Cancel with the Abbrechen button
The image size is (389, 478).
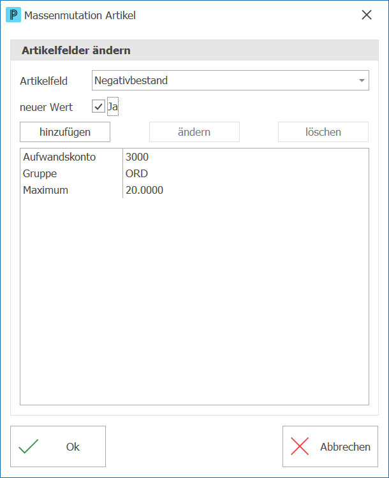coord(330,446)
